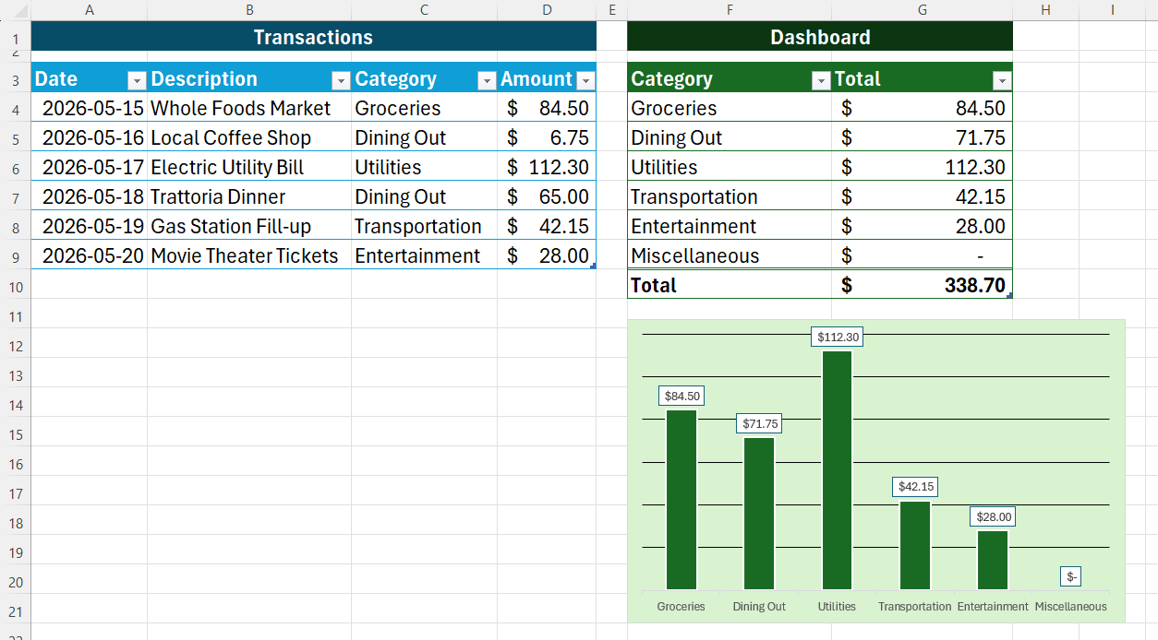Click the Dashboard 71.75 total cell
This screenshot has width=1158, height=640.
click(x=923, y=137)
